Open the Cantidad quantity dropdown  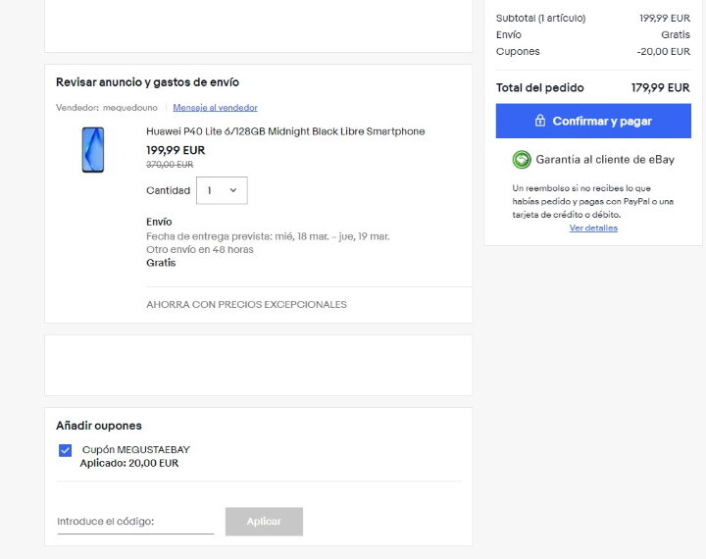[222, 190]
